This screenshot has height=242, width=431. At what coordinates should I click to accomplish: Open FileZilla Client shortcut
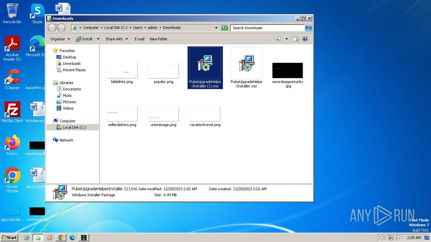[12, 112]
